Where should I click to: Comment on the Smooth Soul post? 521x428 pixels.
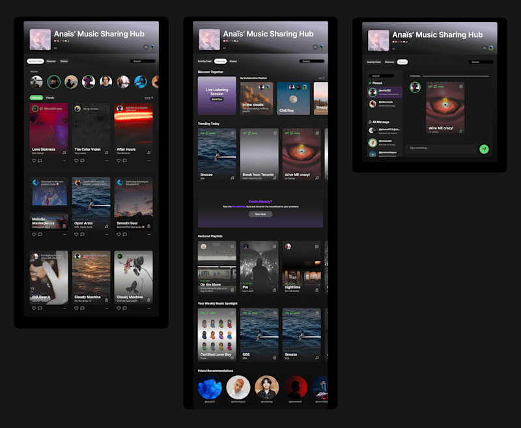(125, 234)
